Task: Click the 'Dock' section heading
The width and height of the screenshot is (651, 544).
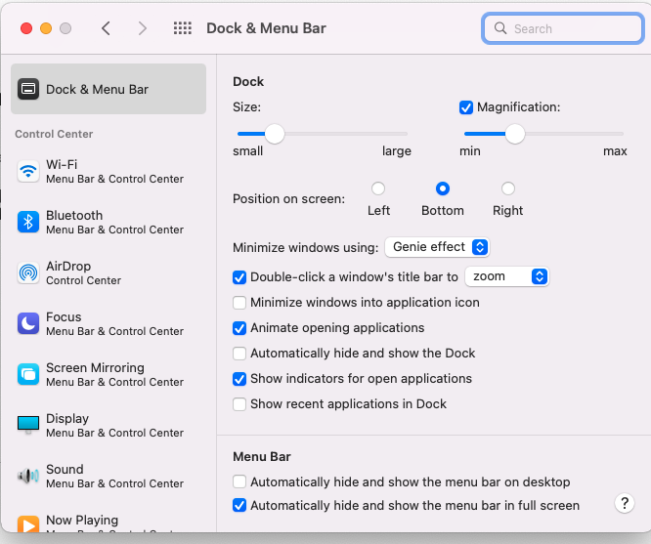Action: [248, 81]
